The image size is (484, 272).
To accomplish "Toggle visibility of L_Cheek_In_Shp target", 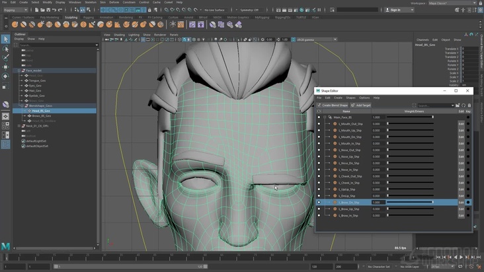I will pos(319,183).
